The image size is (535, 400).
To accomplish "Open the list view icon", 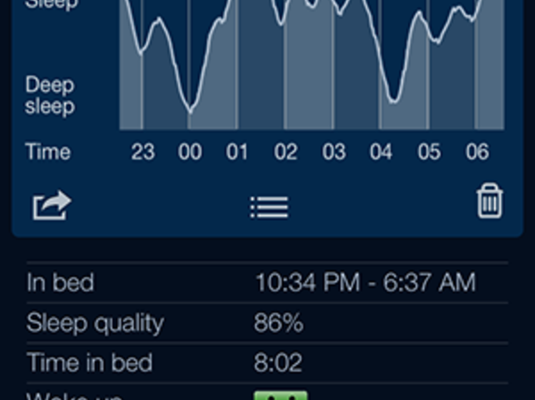I will 269,206.
